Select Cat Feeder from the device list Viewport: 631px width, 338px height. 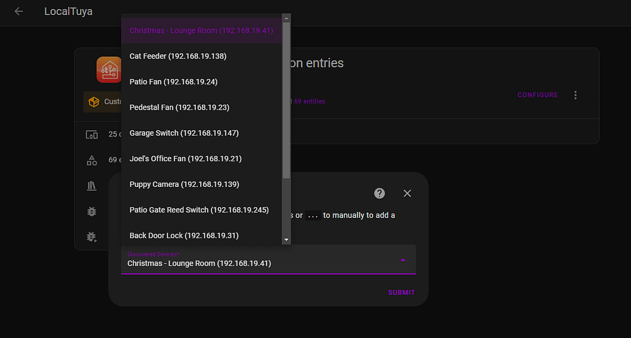[178, 56]
